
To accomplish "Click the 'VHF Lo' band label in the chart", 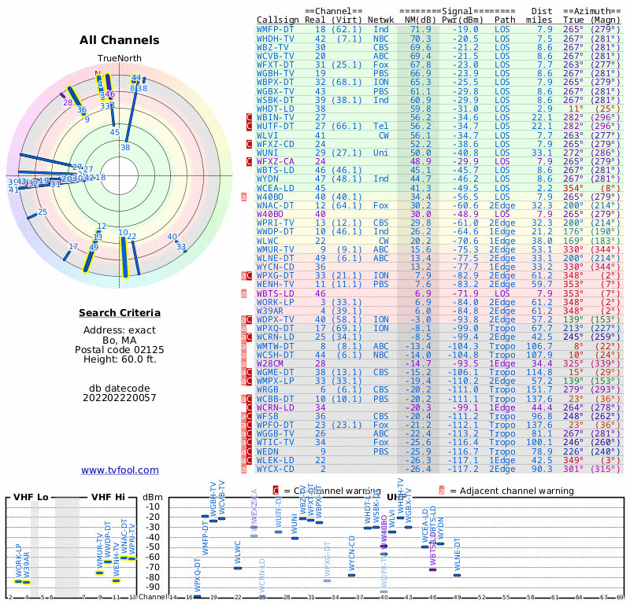I will pos(31,497).
